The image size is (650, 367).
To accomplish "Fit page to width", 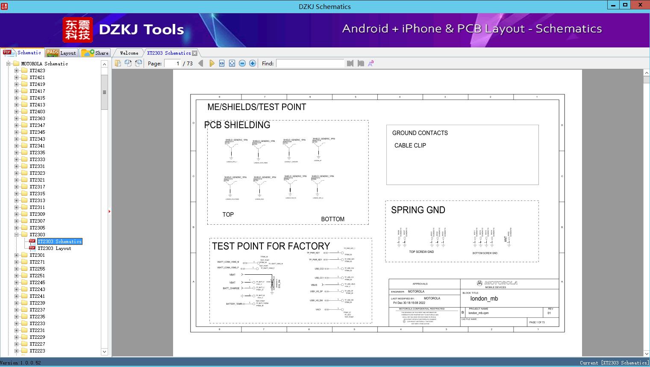I will (x=222, y=63).
